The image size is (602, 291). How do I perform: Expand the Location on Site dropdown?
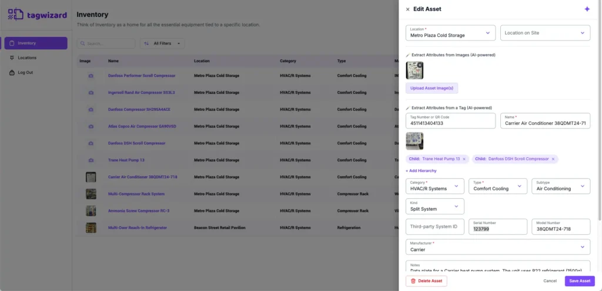pos(545,33)
